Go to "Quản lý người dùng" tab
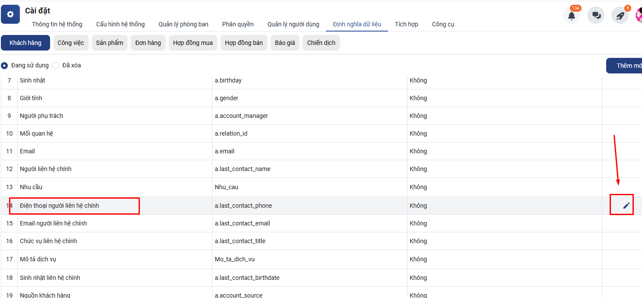 point(293,24)
